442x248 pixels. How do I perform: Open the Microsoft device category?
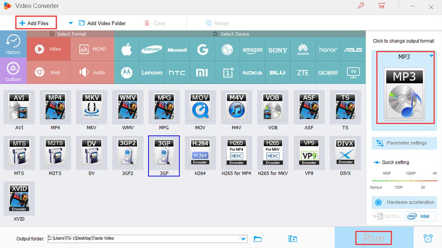tap(177, 49)
